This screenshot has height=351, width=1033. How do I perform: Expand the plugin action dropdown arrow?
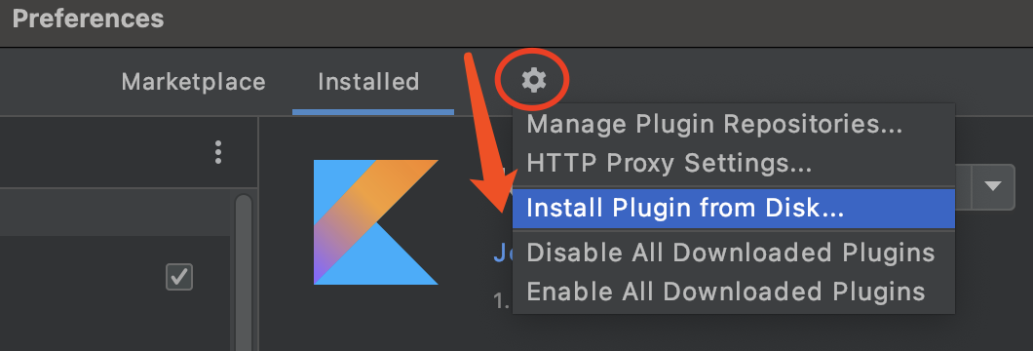pos(993,186)
